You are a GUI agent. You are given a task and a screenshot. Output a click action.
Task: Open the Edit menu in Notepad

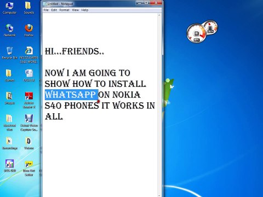pos(54,10)
